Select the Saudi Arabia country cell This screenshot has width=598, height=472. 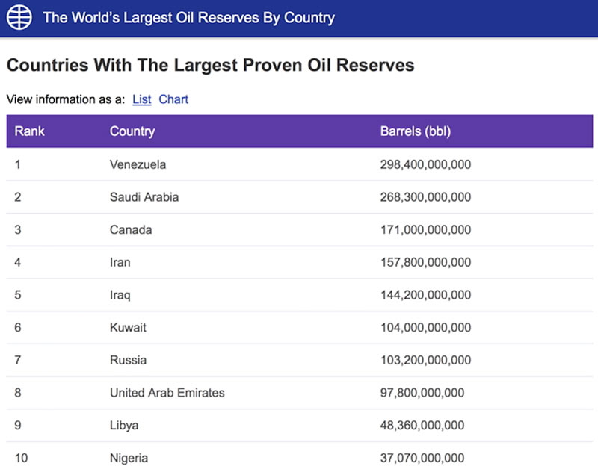pyautogui.click(x=144, y=197)
